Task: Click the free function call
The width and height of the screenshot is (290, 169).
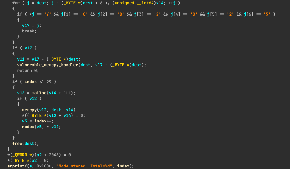Action: coord(17,143)
